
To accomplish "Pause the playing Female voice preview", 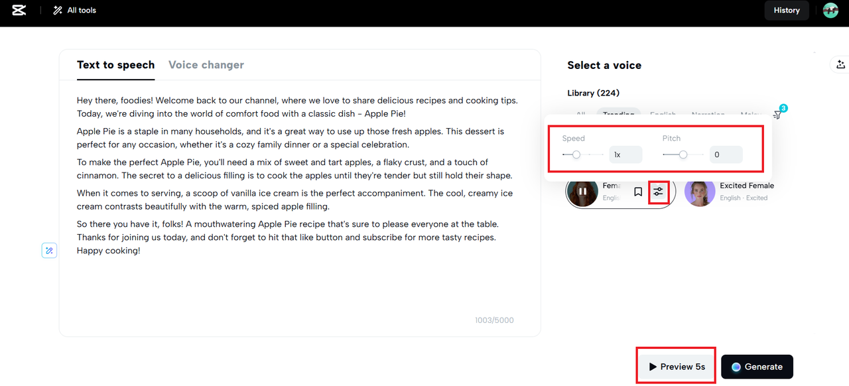I will pos(582,192).
